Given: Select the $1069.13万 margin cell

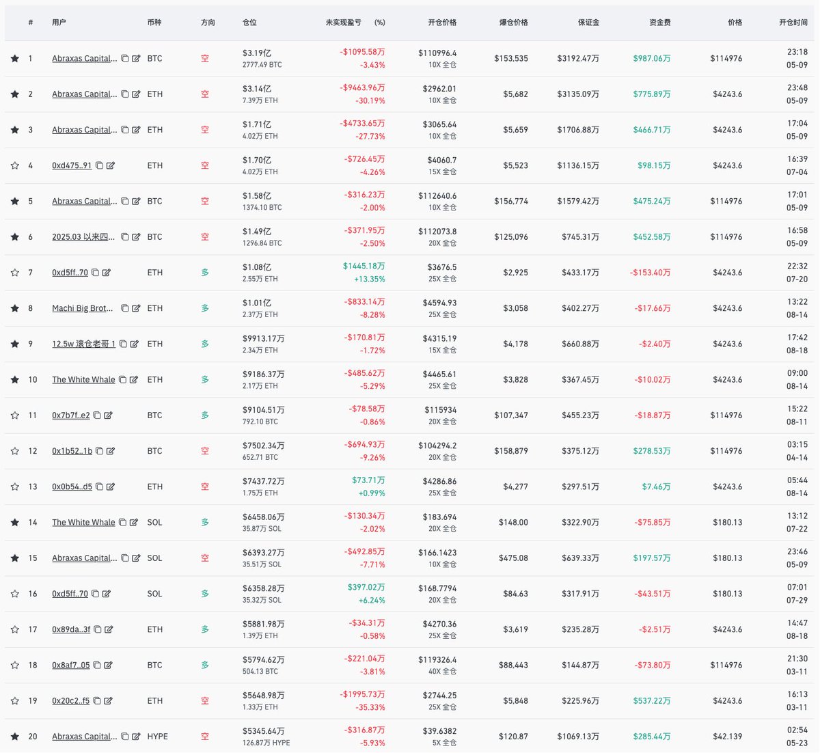Looking at the screenshot, I should (578, 737).
